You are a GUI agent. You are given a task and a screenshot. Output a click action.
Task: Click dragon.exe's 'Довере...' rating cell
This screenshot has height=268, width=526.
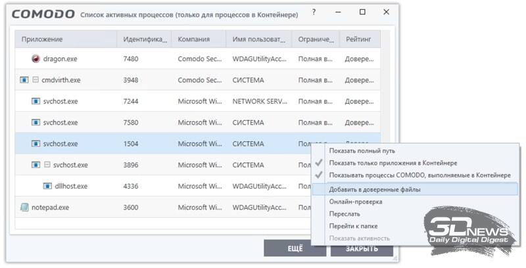point(359,59)
